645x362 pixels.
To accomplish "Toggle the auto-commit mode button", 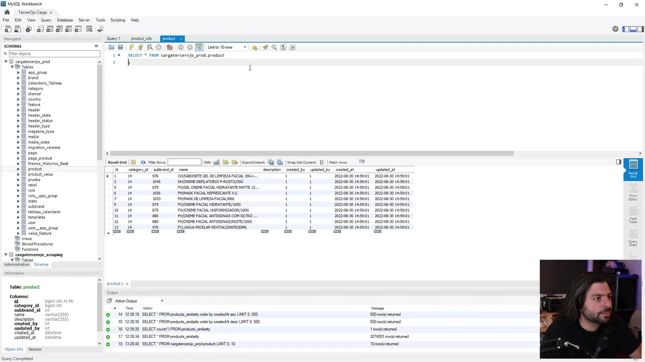I will (200, 47).
